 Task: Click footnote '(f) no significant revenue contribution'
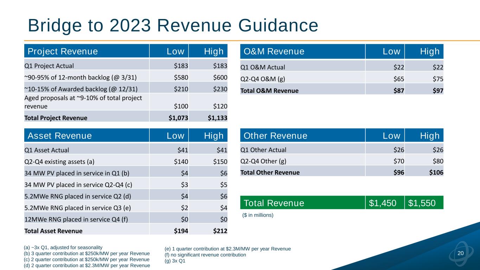(x=205, y=255)
